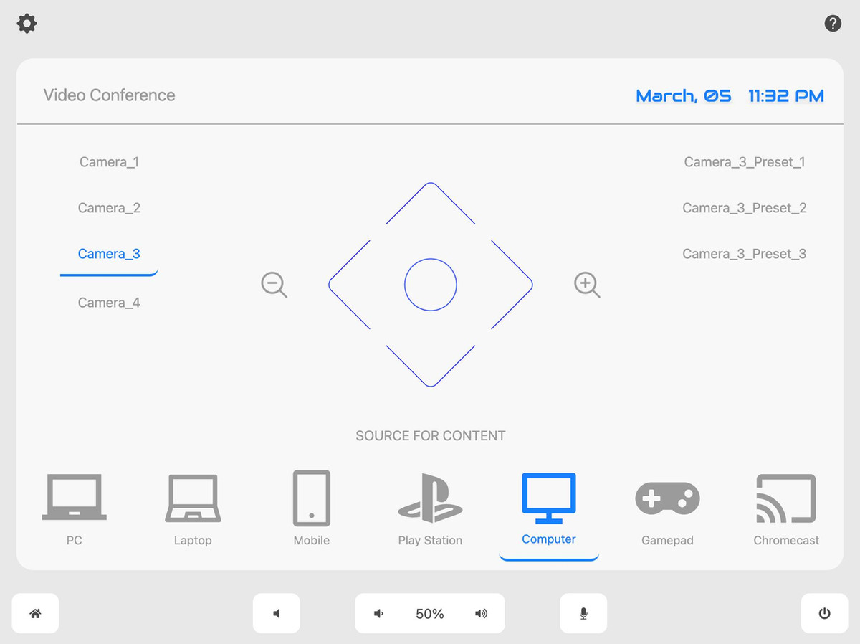The height and width of the screenshot is (644, 860).
Task: Click the help question mark icon
Action: [x=833, y=24]
